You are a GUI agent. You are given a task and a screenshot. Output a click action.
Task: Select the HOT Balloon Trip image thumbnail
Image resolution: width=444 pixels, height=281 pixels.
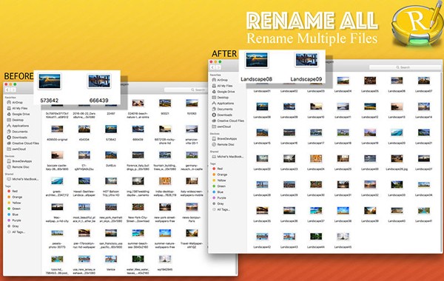tap(111, 181)
